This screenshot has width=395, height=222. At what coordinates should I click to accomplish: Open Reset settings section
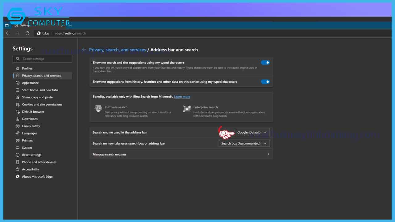[43, 155]
